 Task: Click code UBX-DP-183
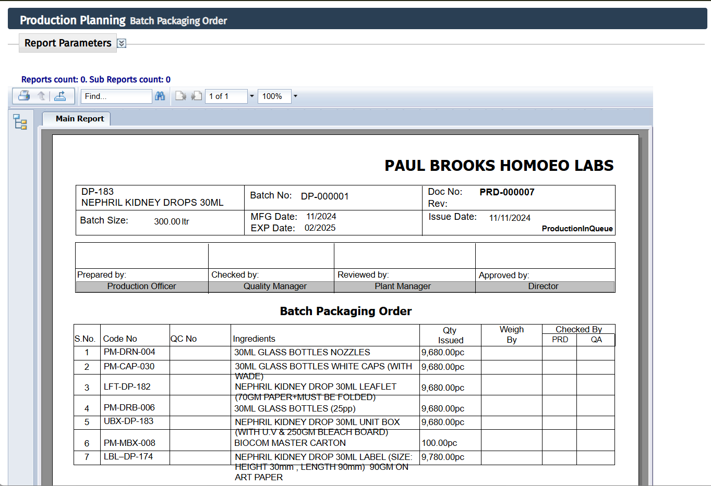129,421
